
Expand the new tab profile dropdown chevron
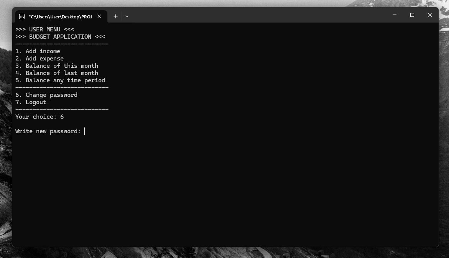(127, 16)
